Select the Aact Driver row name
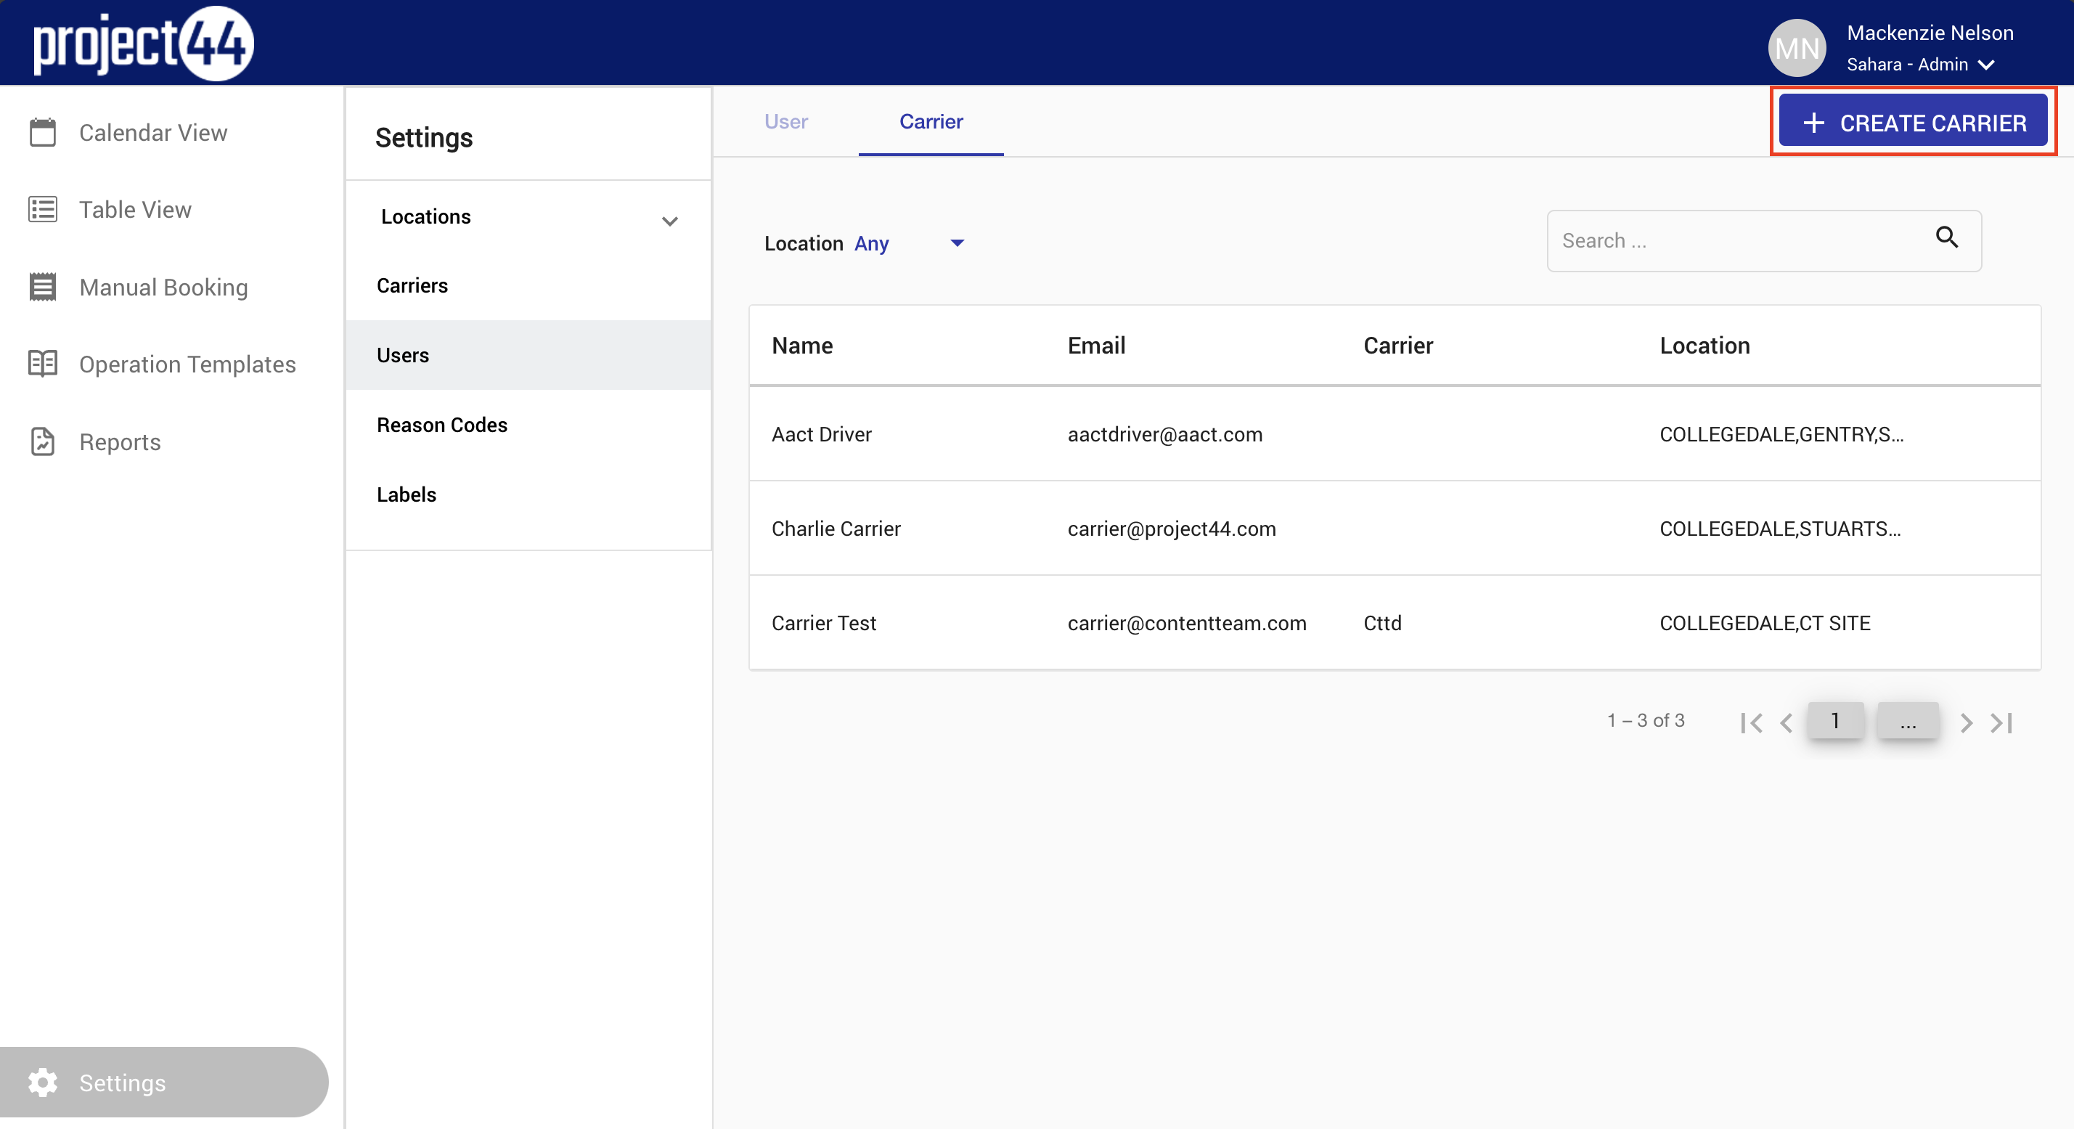 coord(821,434)
